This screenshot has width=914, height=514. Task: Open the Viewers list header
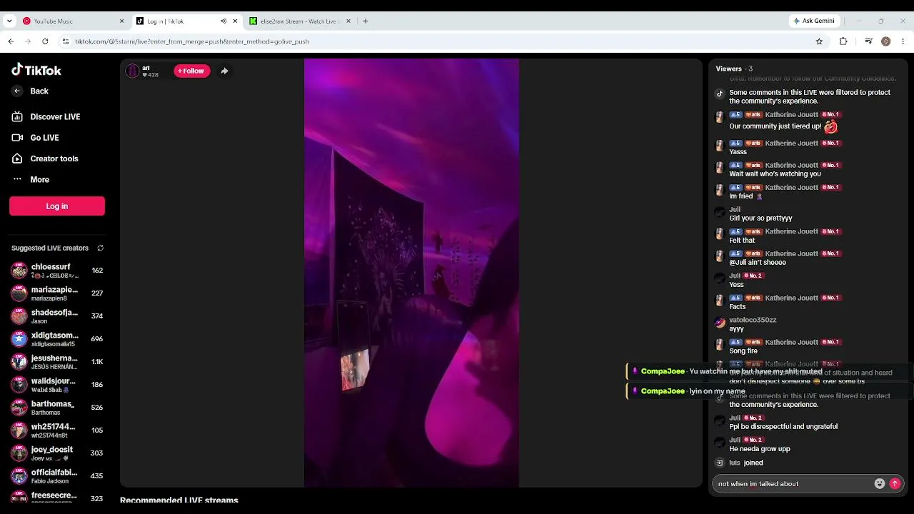click(734, 69)
